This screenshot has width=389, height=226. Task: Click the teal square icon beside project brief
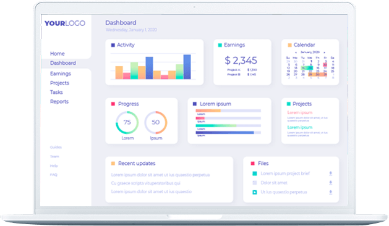[x=255, y=174]
